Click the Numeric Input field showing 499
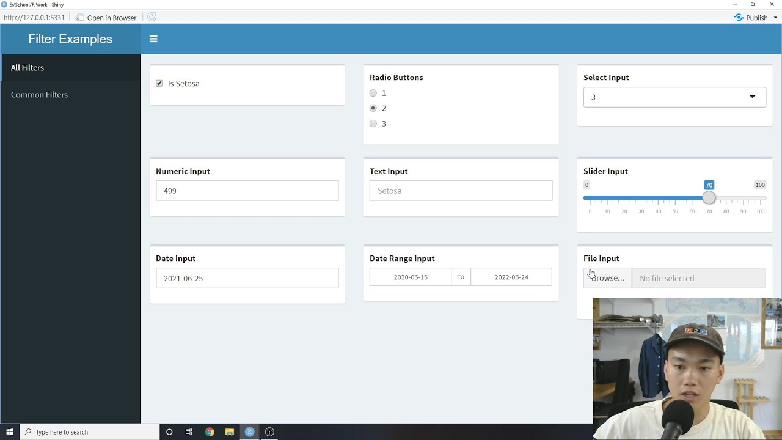Screen dimensions: 782x440 click(247, 191)
